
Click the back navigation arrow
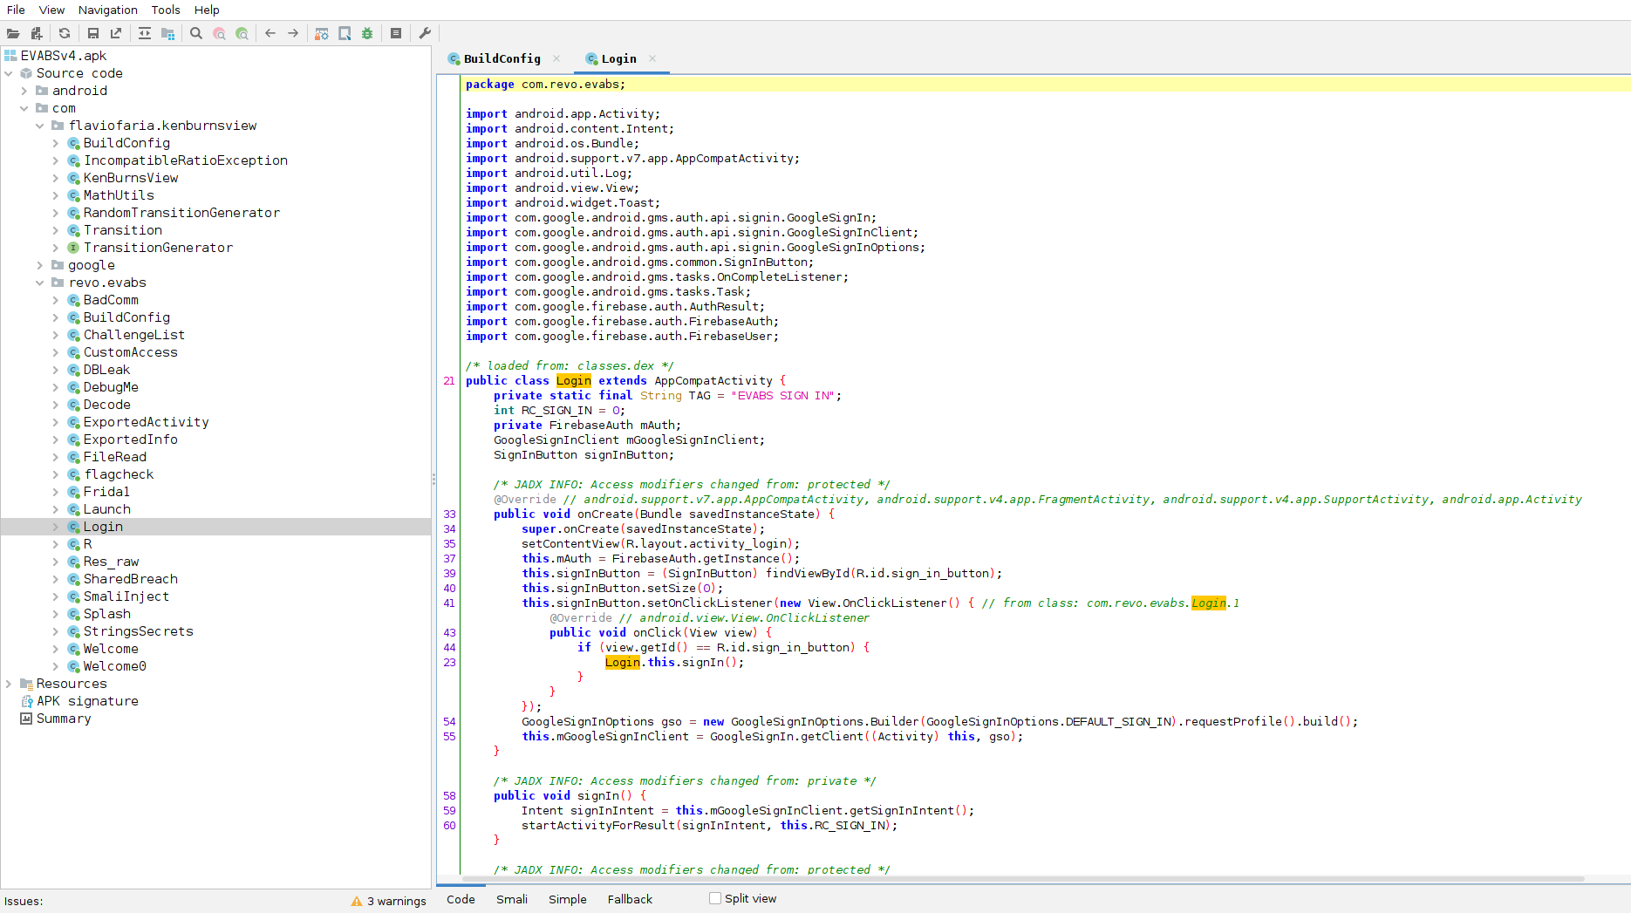tap(270, 33)
